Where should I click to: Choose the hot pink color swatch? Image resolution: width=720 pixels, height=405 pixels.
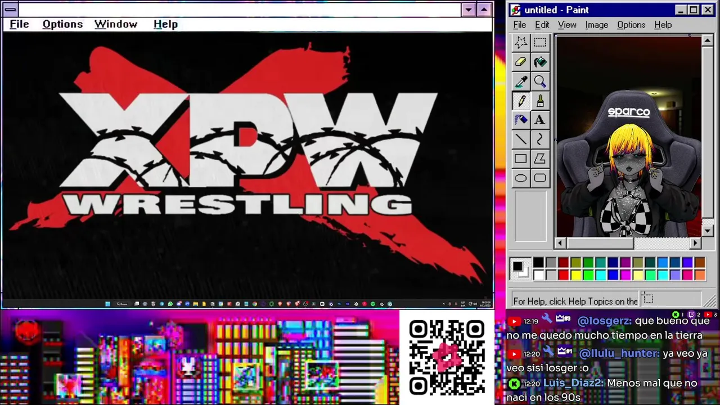tap(687, 275)
